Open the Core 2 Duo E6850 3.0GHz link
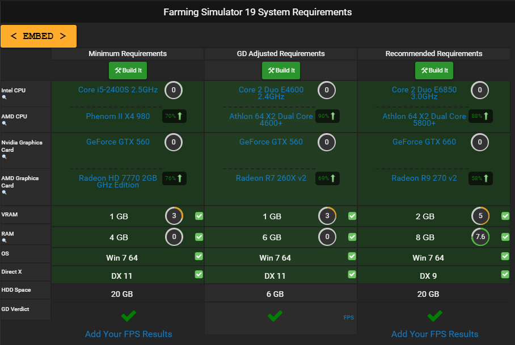Screen dimensions: 515x345 [x=424, y=93]
